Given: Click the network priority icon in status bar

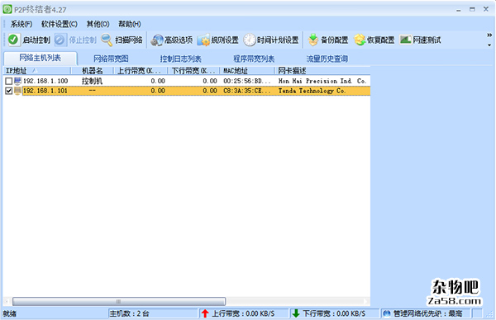Looking at the screenshot, I should tap(387, 313).
